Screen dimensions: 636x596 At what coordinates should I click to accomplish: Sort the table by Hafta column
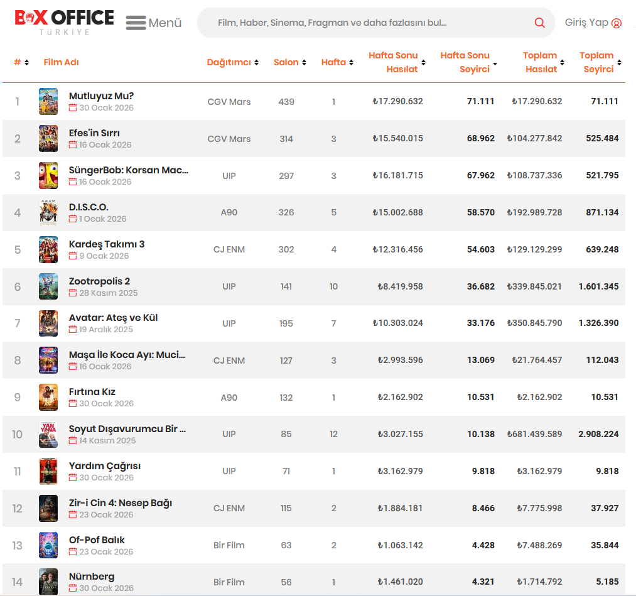click(337, 62)
